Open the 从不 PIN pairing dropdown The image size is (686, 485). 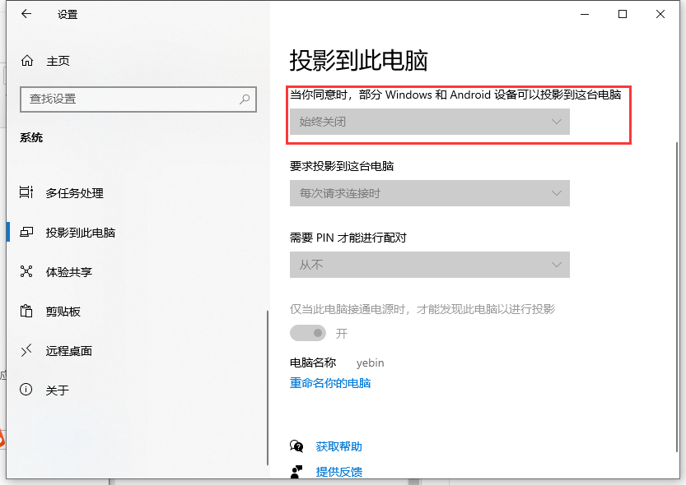(x=429, y=265)
